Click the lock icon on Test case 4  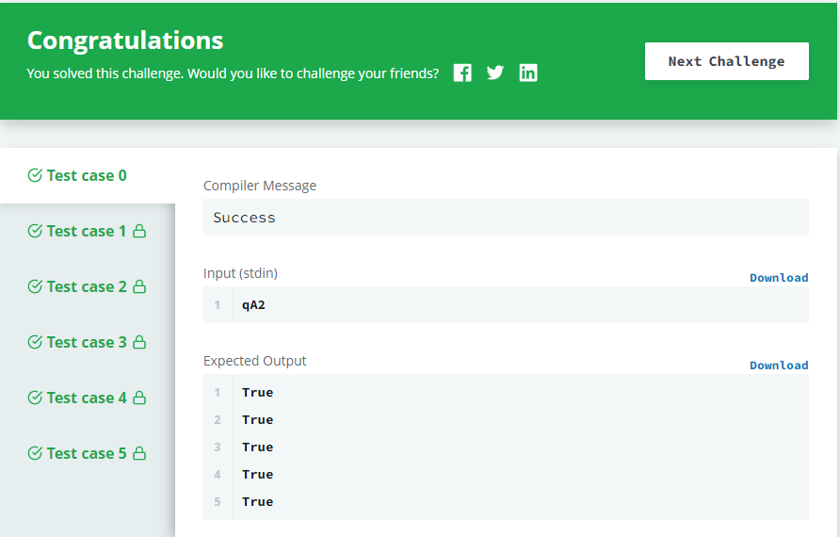pos(139,398)
